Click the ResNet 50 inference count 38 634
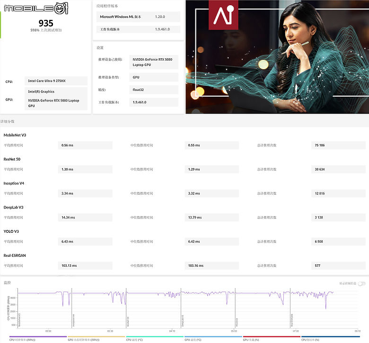Image resolution: width=369 pixels, height=343 pixels. point(338,169)
